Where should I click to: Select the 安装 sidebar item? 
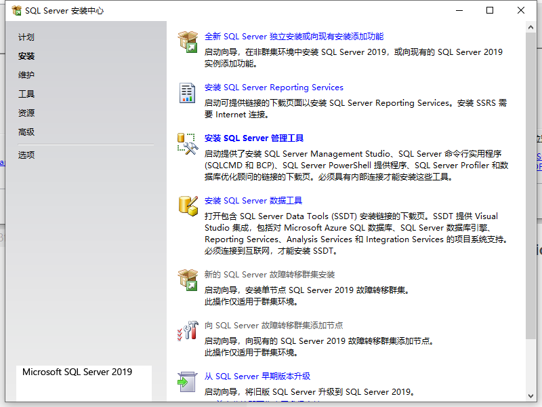pyautogui.click(x=26, y=56)
